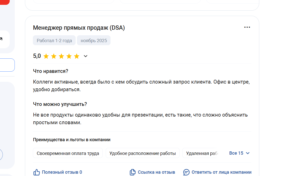Click the thumbs-up helpful review icon

point(37,172)
